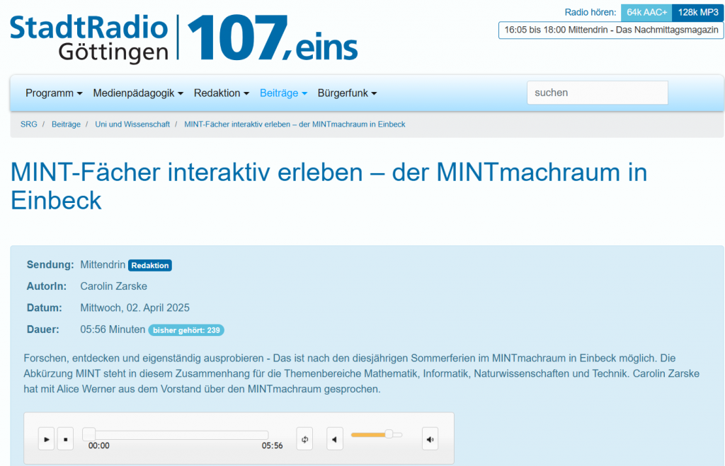Select the 128k MP3 radio stream
Screen dimensions: 725x466
[698, 12]
